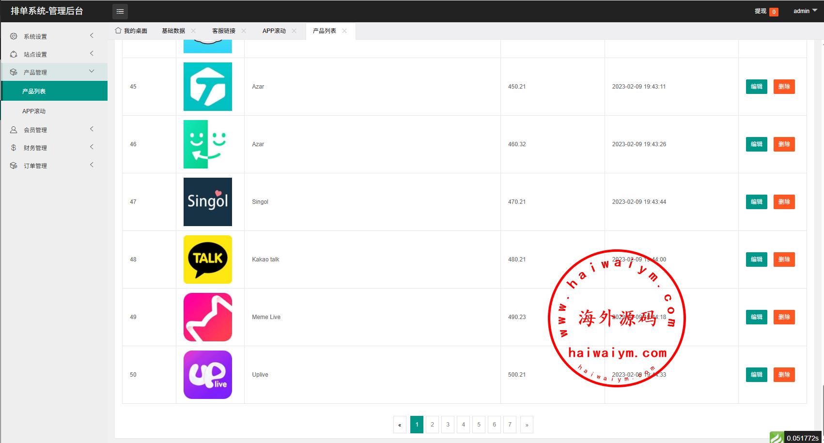Image resolution: width=824 pixels, height=443 pixels.
Task: Switch to the 客服链接 tab
Action: (223, 31)
